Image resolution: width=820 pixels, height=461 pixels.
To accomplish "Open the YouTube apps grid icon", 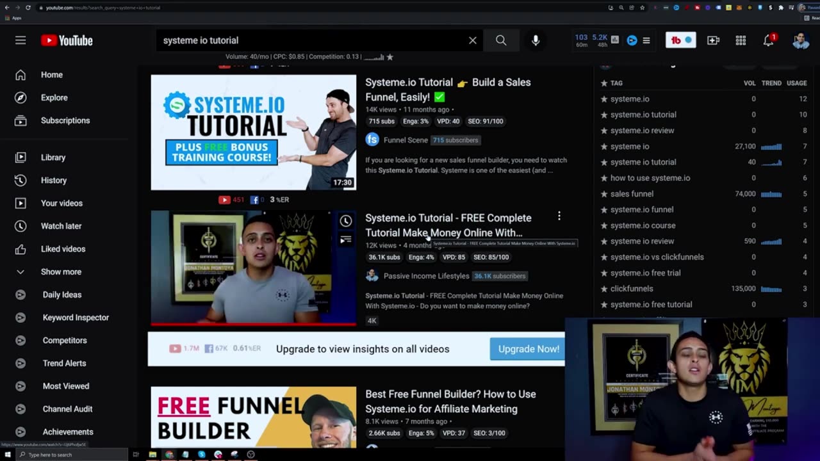I will (x=741, y=40).
